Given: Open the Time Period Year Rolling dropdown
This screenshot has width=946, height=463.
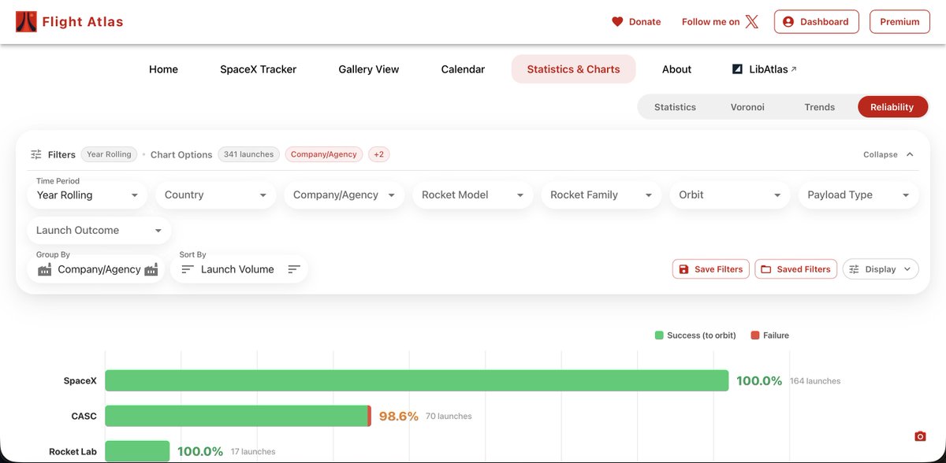Looking at the screenshot, I should (x=88, y=194).
